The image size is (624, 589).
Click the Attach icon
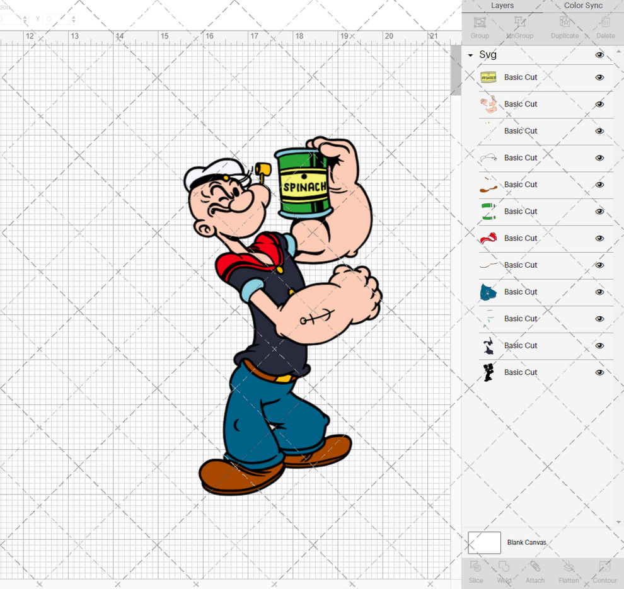535,572
